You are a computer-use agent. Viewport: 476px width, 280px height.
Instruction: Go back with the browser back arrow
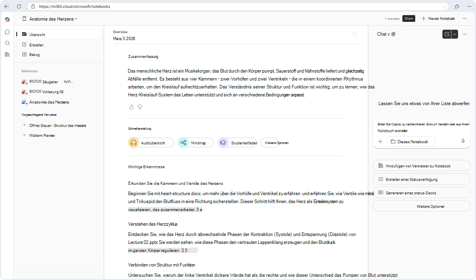(7, 6)
